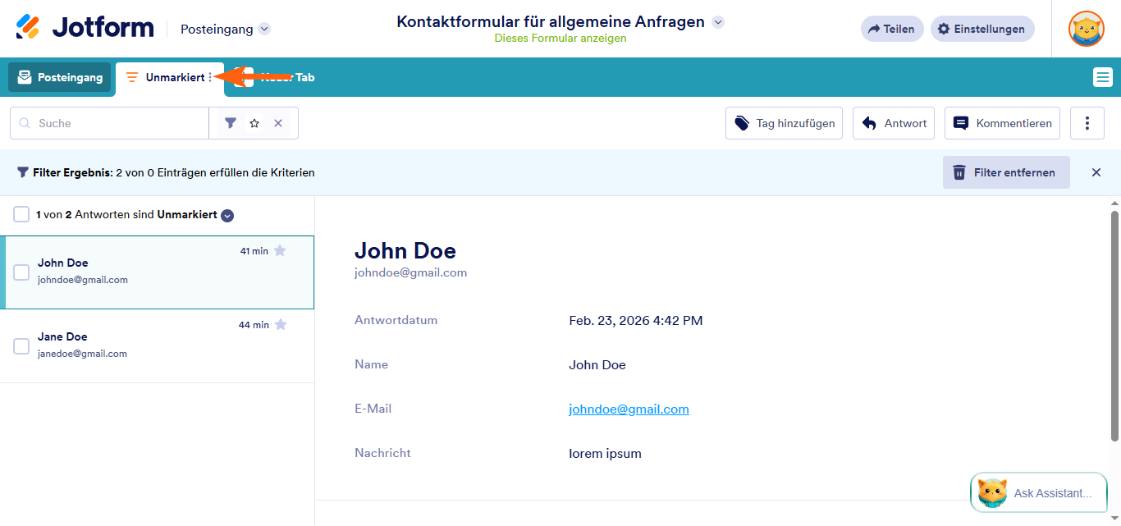Image resolution: width=1121 pixels, height=526 pixels.
Task: Click inside the Suche search field
Action: 107,121
